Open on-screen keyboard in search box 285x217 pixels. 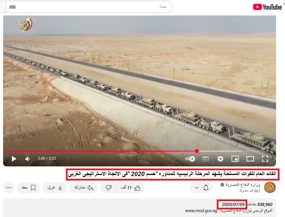pyautogui.click(x=12, y=7)
